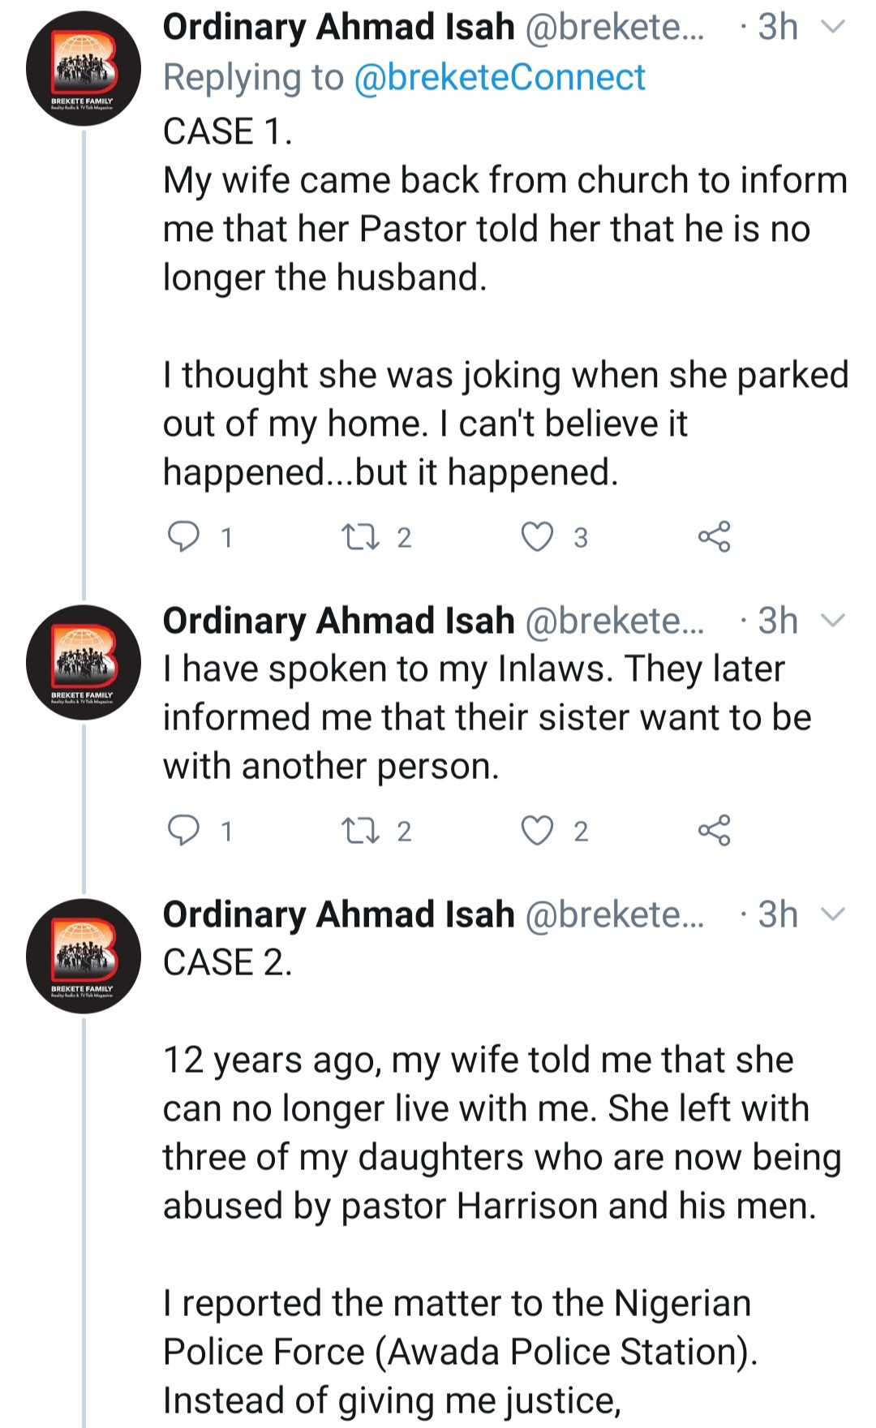
Task: Retweet the CASE 1 tweet
Action: [357, 536]
